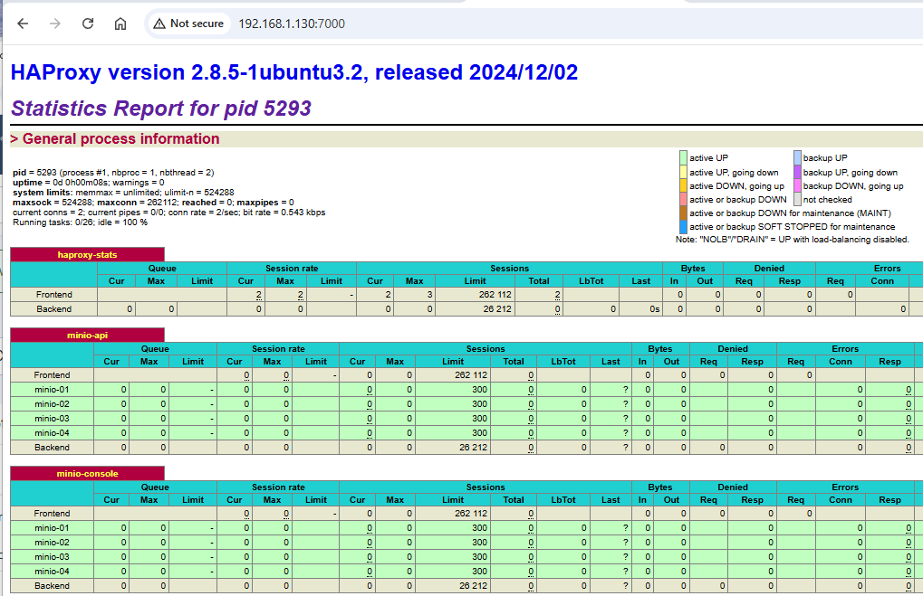Click the browser forward arrow
The width and height of the screenshot is (923, 596).
click(x=55, y=24)
